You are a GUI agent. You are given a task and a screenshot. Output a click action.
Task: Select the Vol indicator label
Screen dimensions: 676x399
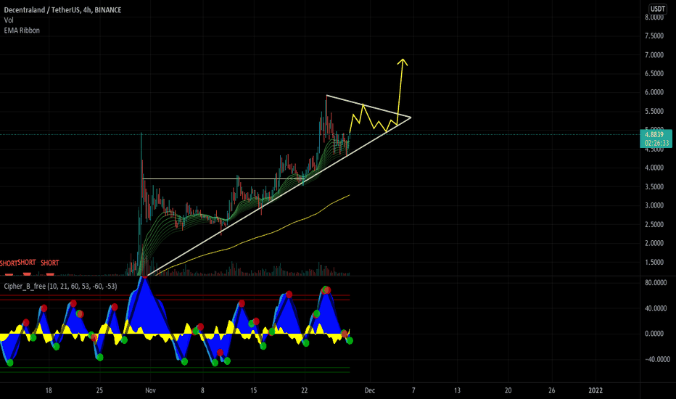coord(9,20)
